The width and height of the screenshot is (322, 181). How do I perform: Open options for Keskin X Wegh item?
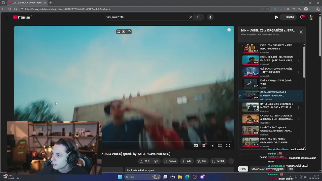pyautogui.click(x=298, y=84)
